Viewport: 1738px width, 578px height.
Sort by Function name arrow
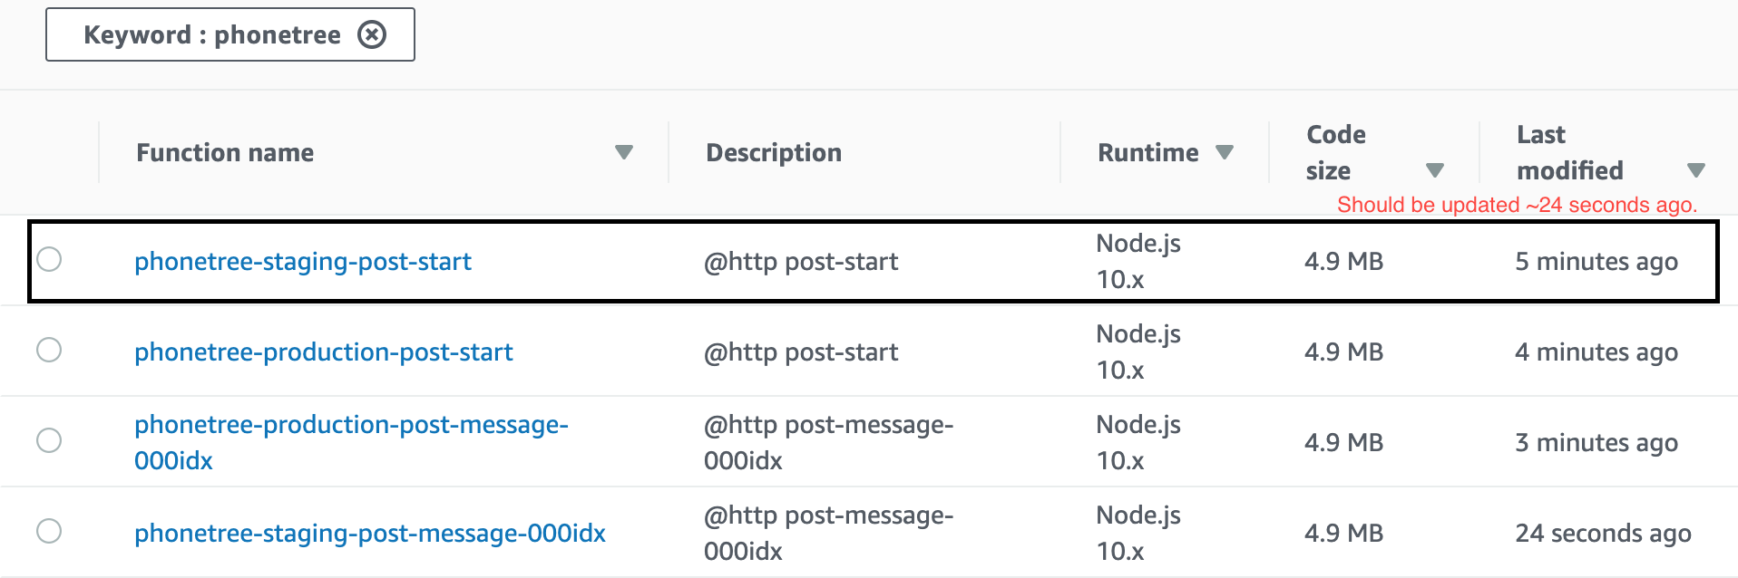(x=624, y=152)
